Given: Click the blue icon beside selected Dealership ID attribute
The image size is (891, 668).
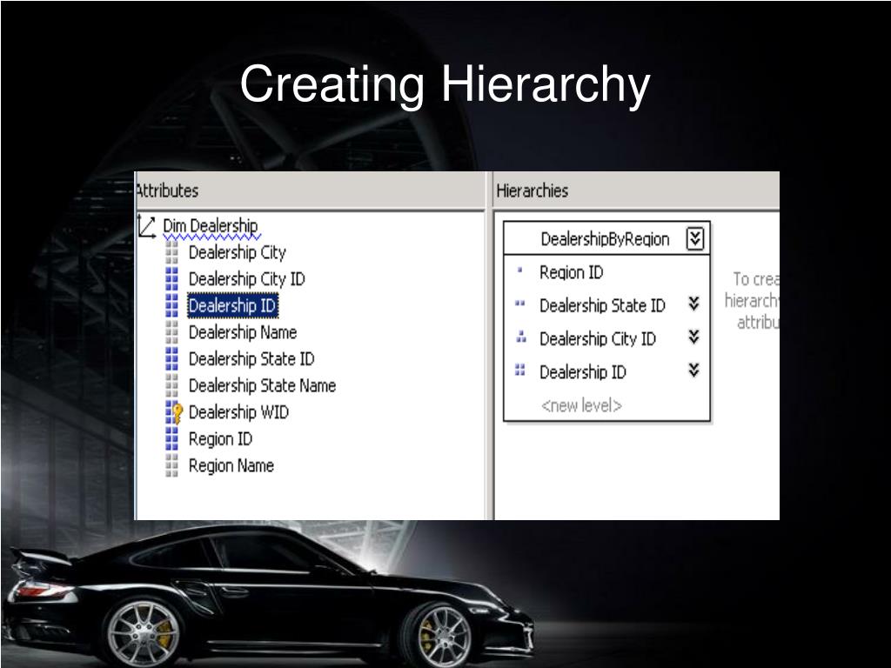Looking at the screenshot, I should point(171,305).
